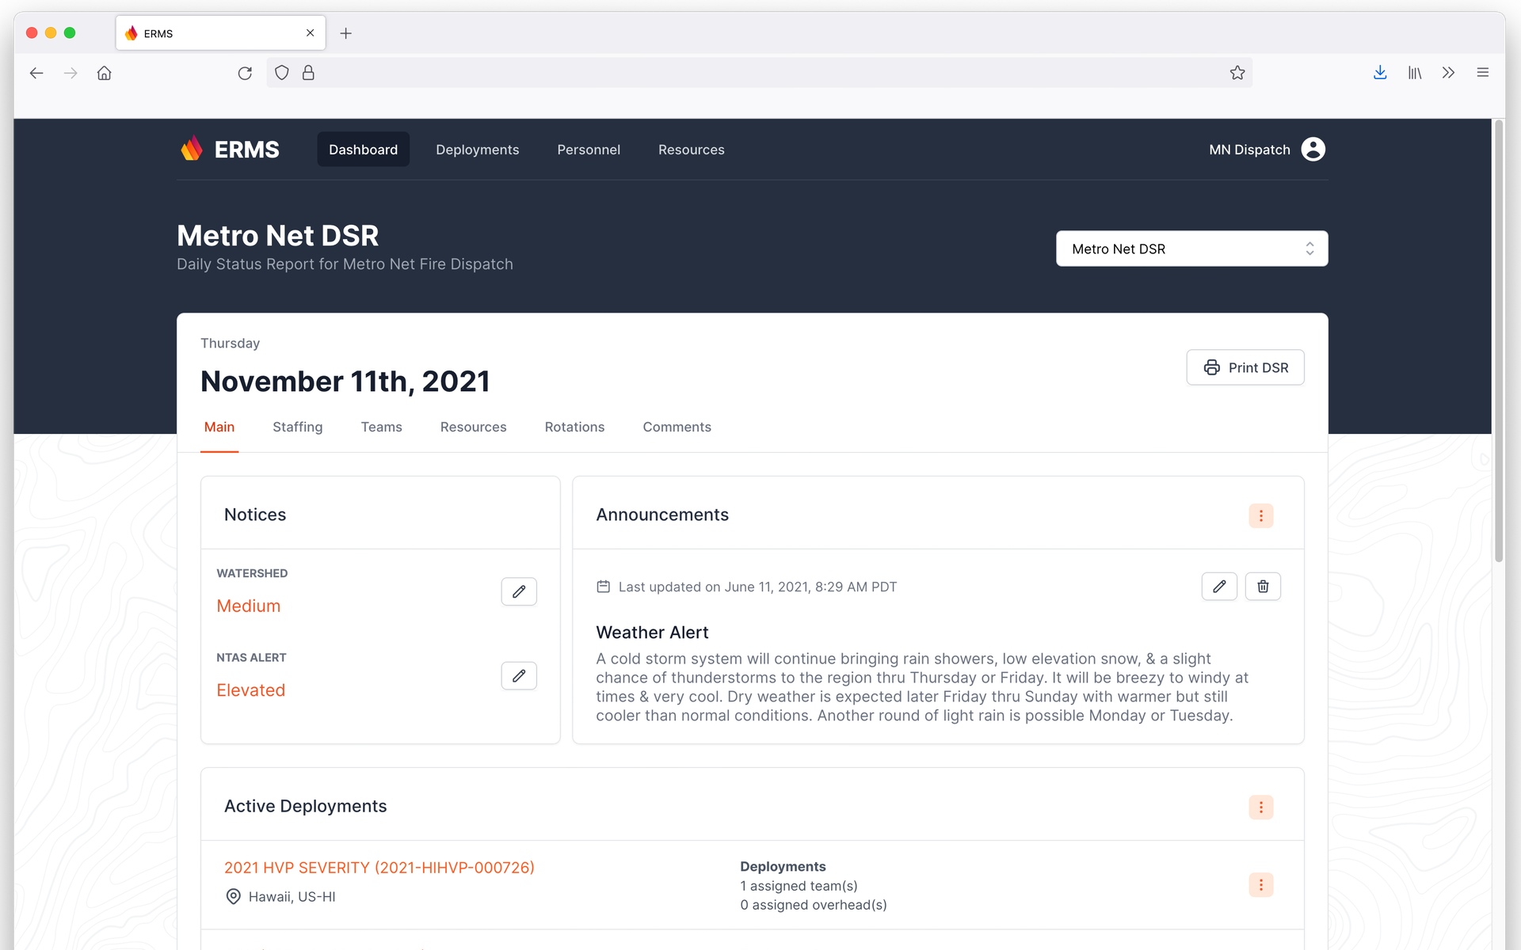Open the Metro Net DSR report selector

click(x=1191, y=249)
